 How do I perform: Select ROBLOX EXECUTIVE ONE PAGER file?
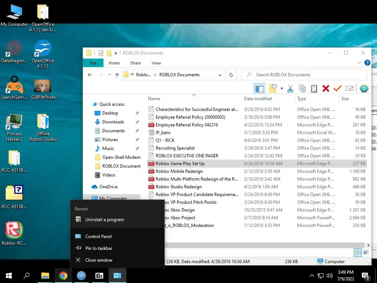tap(187, 156)
